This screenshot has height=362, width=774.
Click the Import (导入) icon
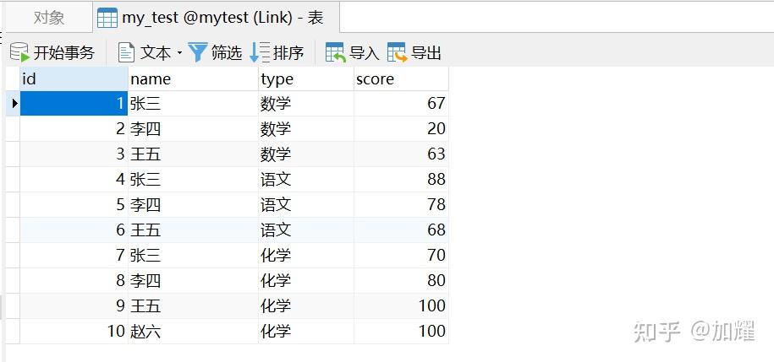(336, 53)
